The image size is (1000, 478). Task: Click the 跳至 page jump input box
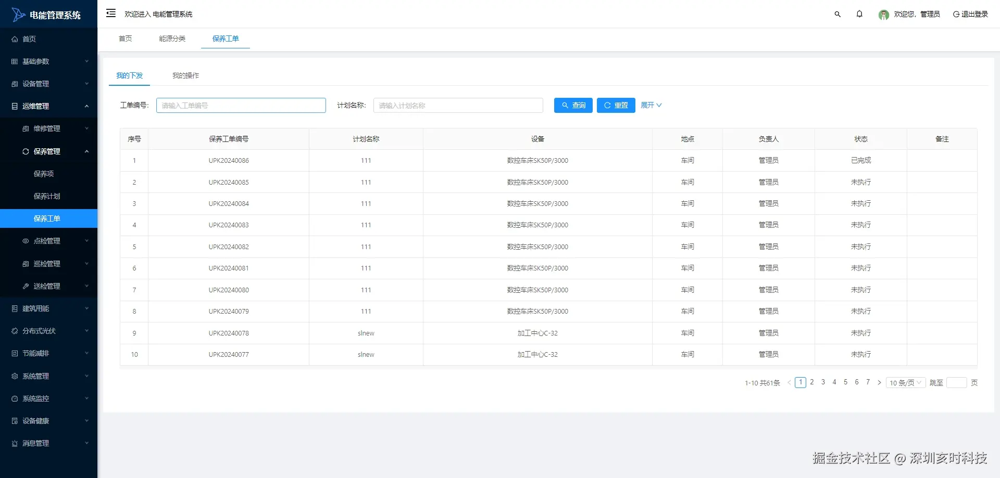(x=957, y=383)
